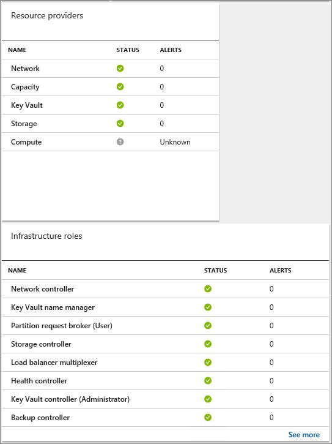Click ALERTS column header in Resource providers
Viewport: 332px width, 444px height.
pyautogui.click(x=171, y=50)
